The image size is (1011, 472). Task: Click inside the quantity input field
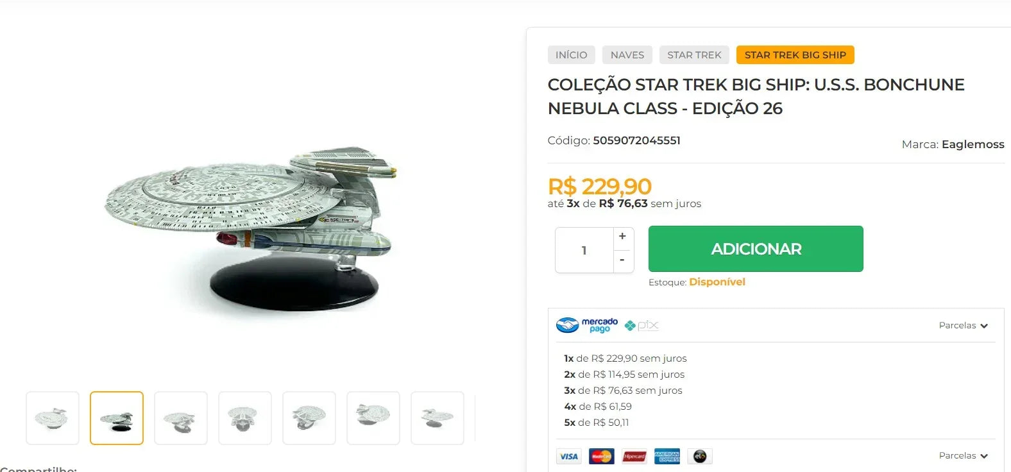pos(584,250)
